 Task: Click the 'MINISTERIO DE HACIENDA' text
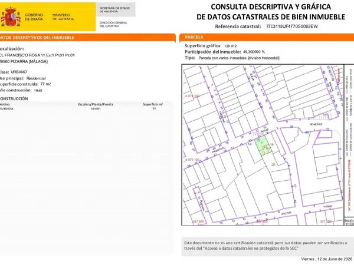(63, 17)
